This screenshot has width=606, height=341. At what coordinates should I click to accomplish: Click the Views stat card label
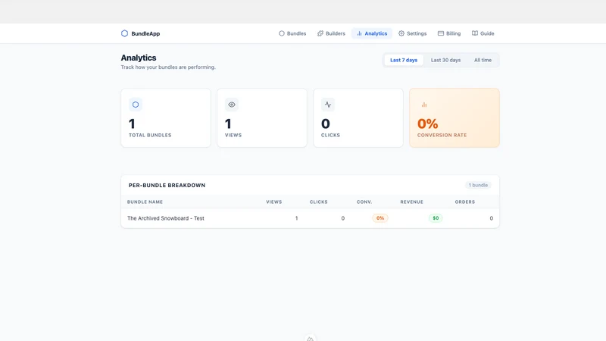[x=233, y=136]
